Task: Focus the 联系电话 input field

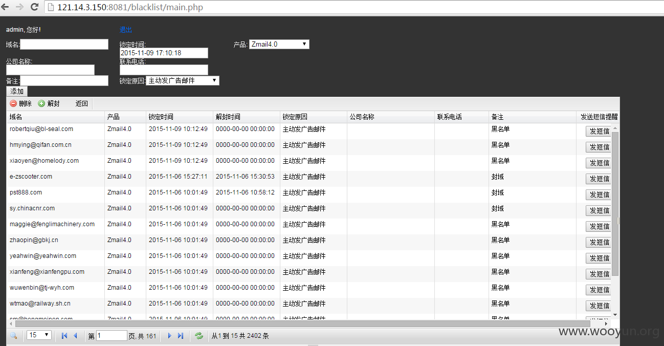Action: tap(164, 70)
